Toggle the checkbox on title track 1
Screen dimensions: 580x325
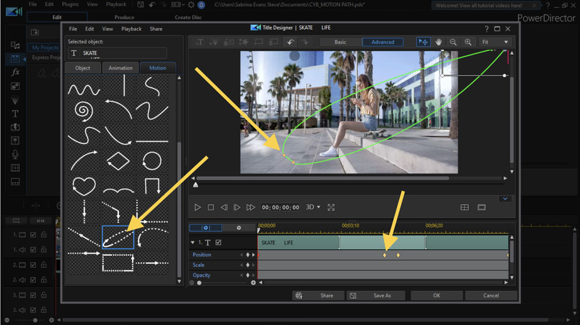pos(218,243)
